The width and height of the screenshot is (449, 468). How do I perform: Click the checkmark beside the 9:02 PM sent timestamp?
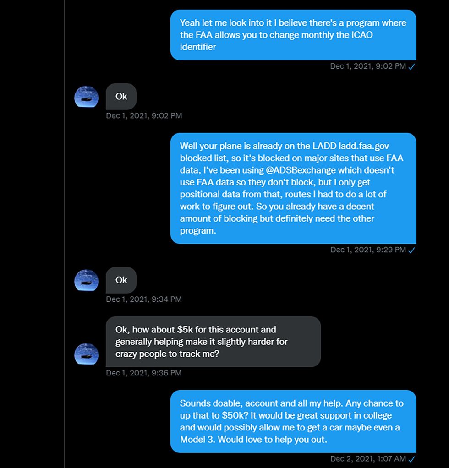tap(412, 67)
